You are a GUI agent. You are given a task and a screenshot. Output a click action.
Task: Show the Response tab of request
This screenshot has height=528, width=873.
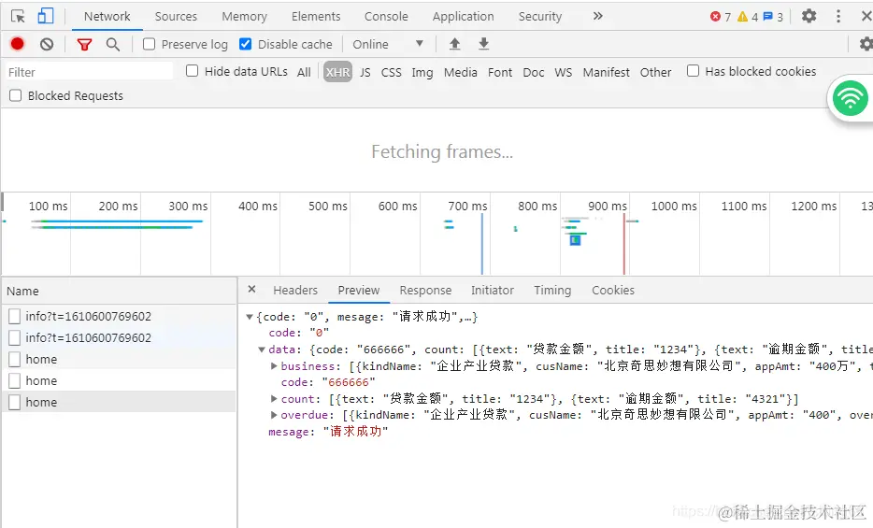pos(425,290)
